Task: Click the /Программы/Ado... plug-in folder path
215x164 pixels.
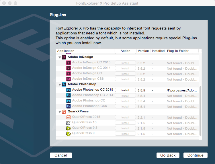Action: pyautogui.click(x=182, y=90)
